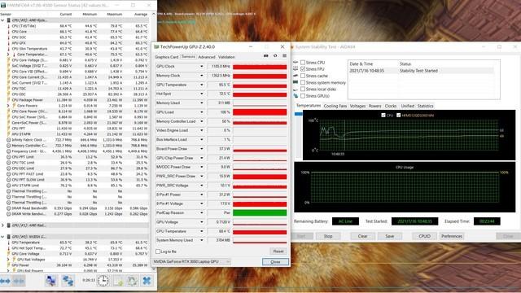This screenshot has height=293, width=521.
Task: Enable the Stress CPU checkbox
Action: (303, 63)
